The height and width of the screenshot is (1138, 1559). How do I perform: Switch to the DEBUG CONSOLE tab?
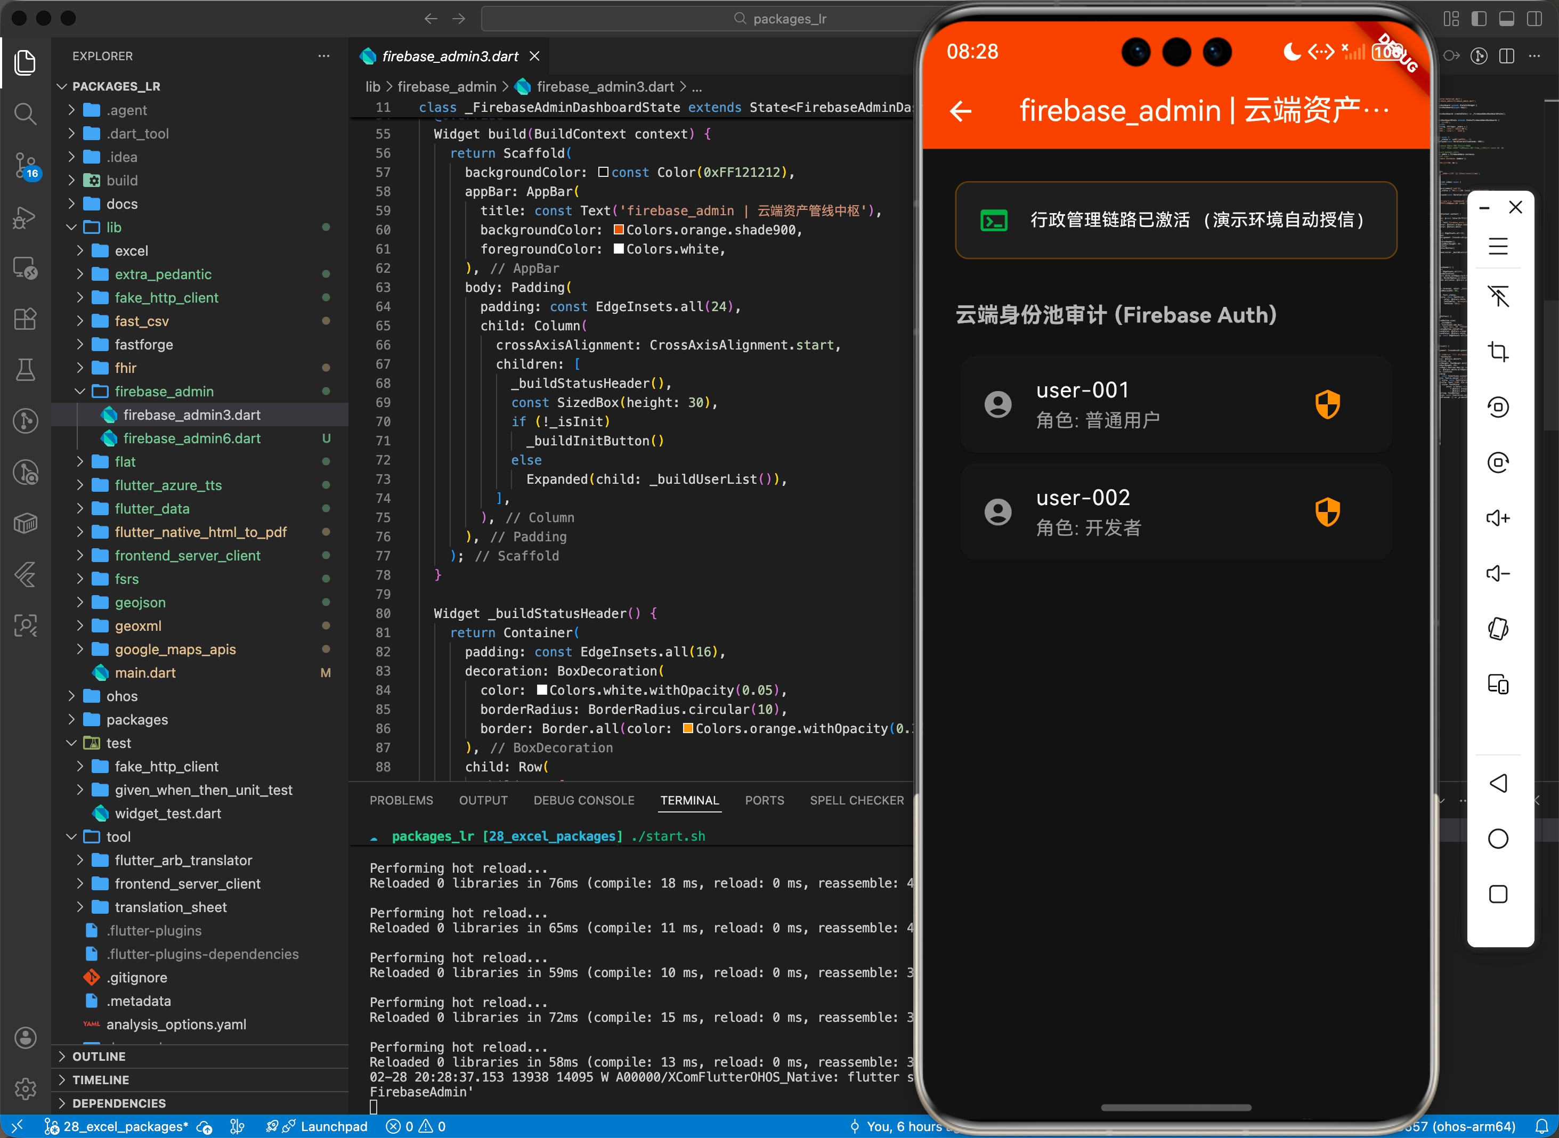[x=583, y=800]
